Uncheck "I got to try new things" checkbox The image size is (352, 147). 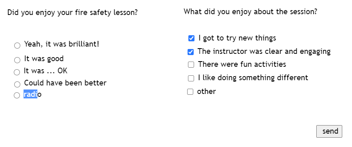click(191, 38)
